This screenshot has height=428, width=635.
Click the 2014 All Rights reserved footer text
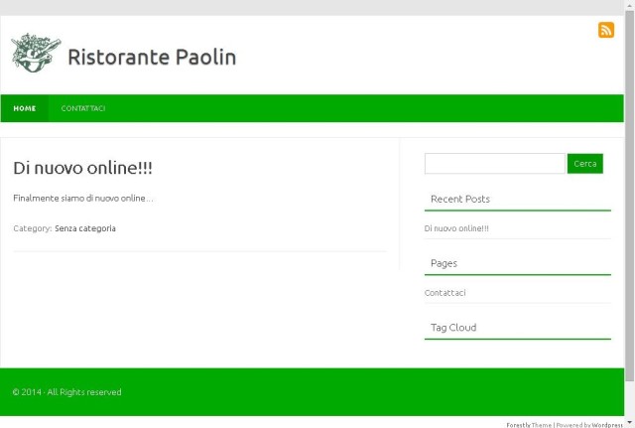point(66,392)
